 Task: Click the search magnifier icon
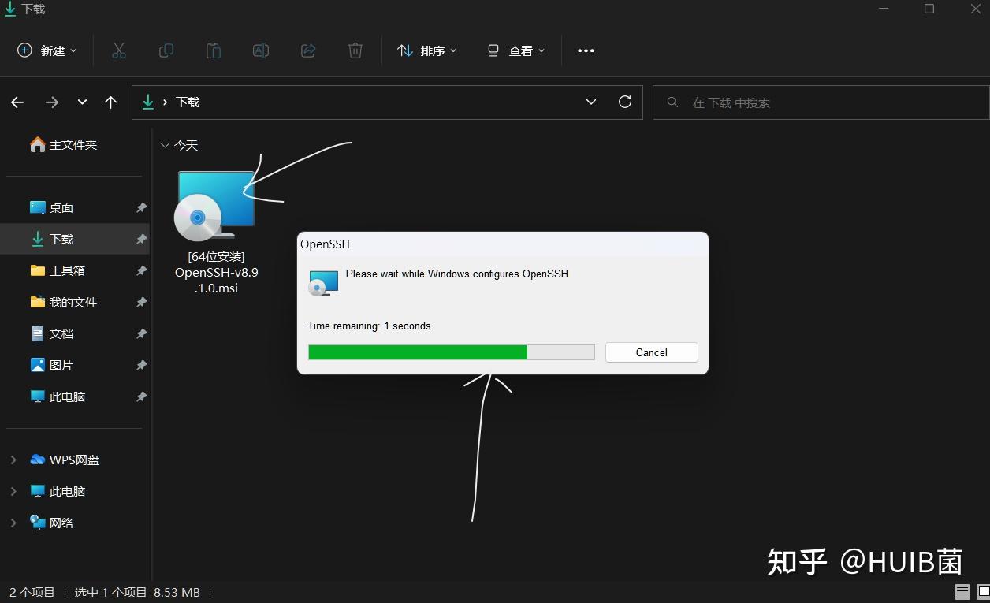coord(672,102)
